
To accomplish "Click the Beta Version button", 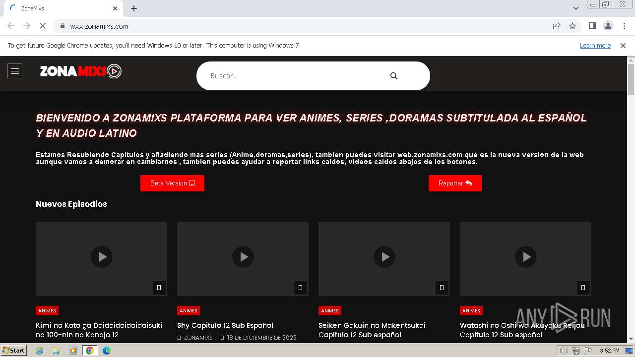I will (x=172, y=183).
